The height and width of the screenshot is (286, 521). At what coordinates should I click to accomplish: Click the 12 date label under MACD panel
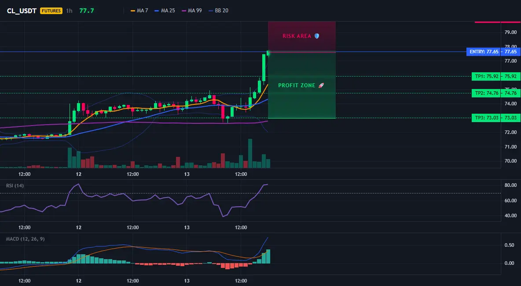click(x=78, y=281)
